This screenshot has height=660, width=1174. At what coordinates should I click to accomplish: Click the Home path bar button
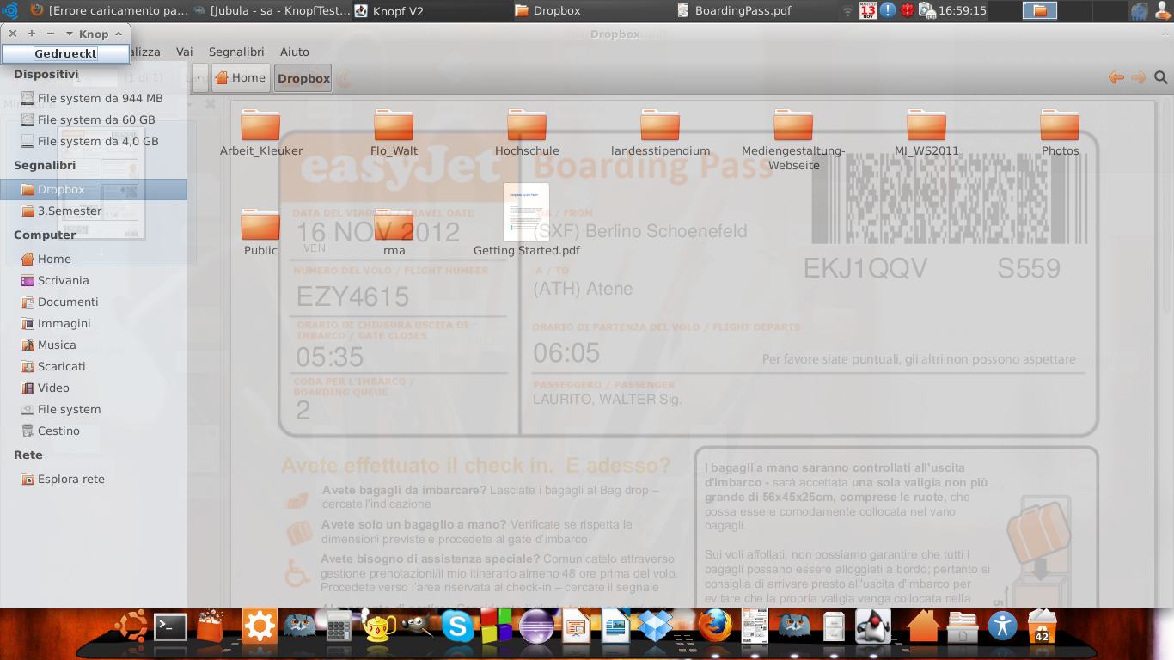241,77
